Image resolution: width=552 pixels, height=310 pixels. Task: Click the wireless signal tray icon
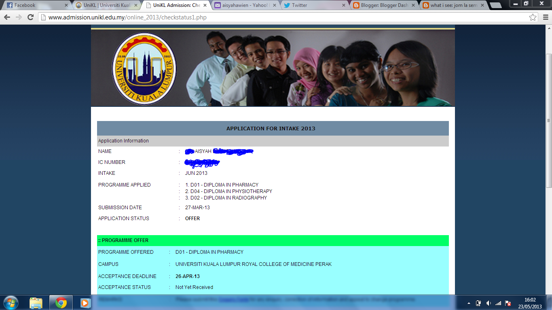(x=498, y=303)
